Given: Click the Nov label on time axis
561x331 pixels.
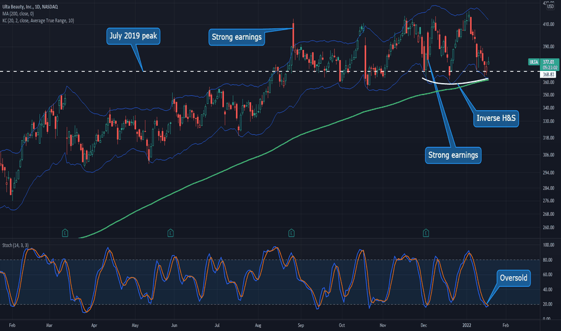Looking at the screenshot, I should tap(383, 325).
